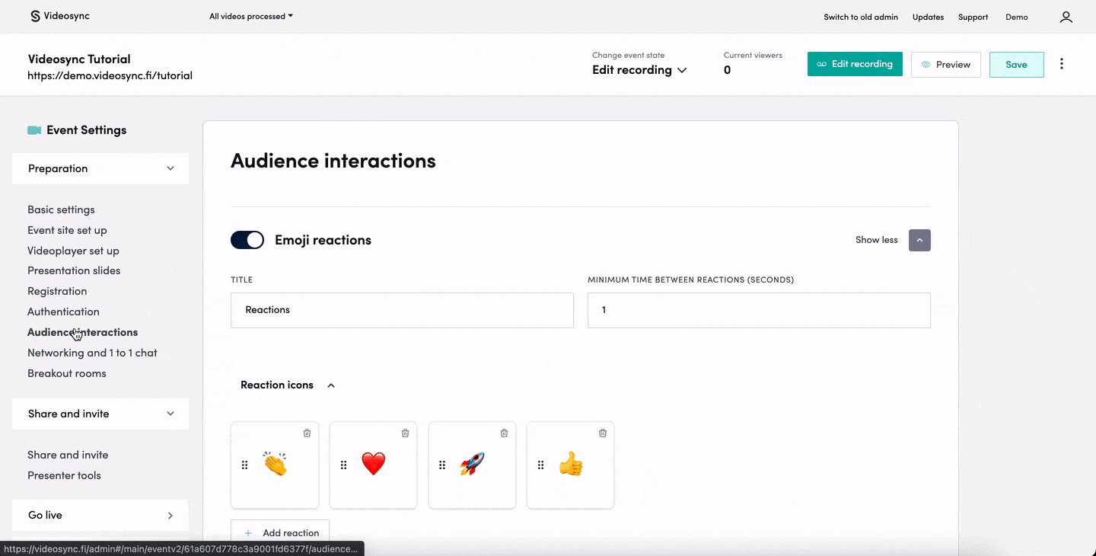Open the user profile icon
The height and width of the screenshot is (556, 1096).
point(1066,17)
